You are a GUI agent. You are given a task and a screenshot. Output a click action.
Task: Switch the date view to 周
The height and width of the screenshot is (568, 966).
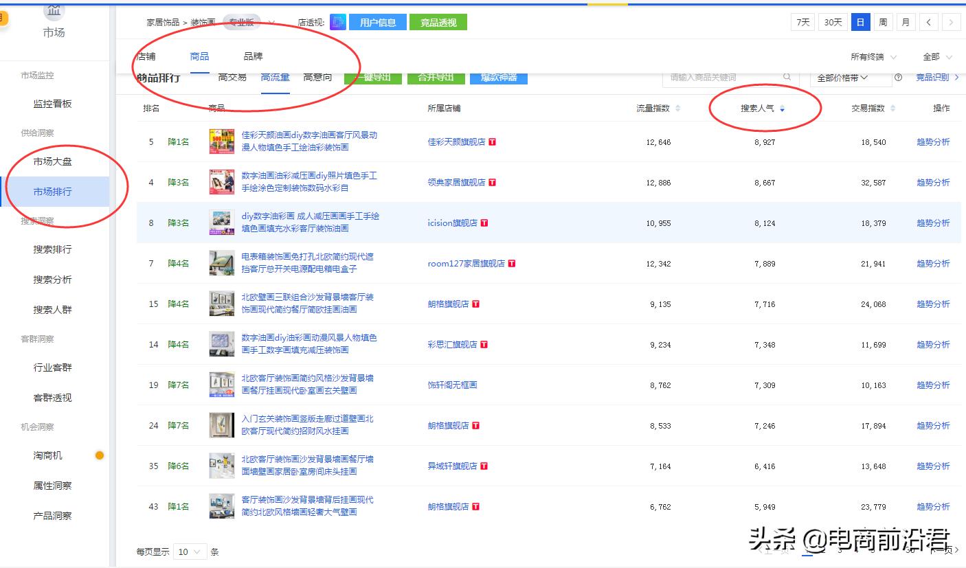[883, 21]
